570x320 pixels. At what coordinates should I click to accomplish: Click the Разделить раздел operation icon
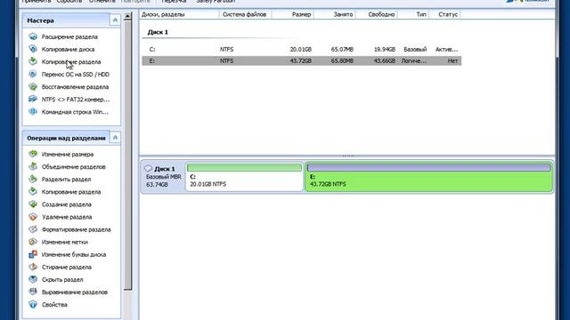pos(33,180)
